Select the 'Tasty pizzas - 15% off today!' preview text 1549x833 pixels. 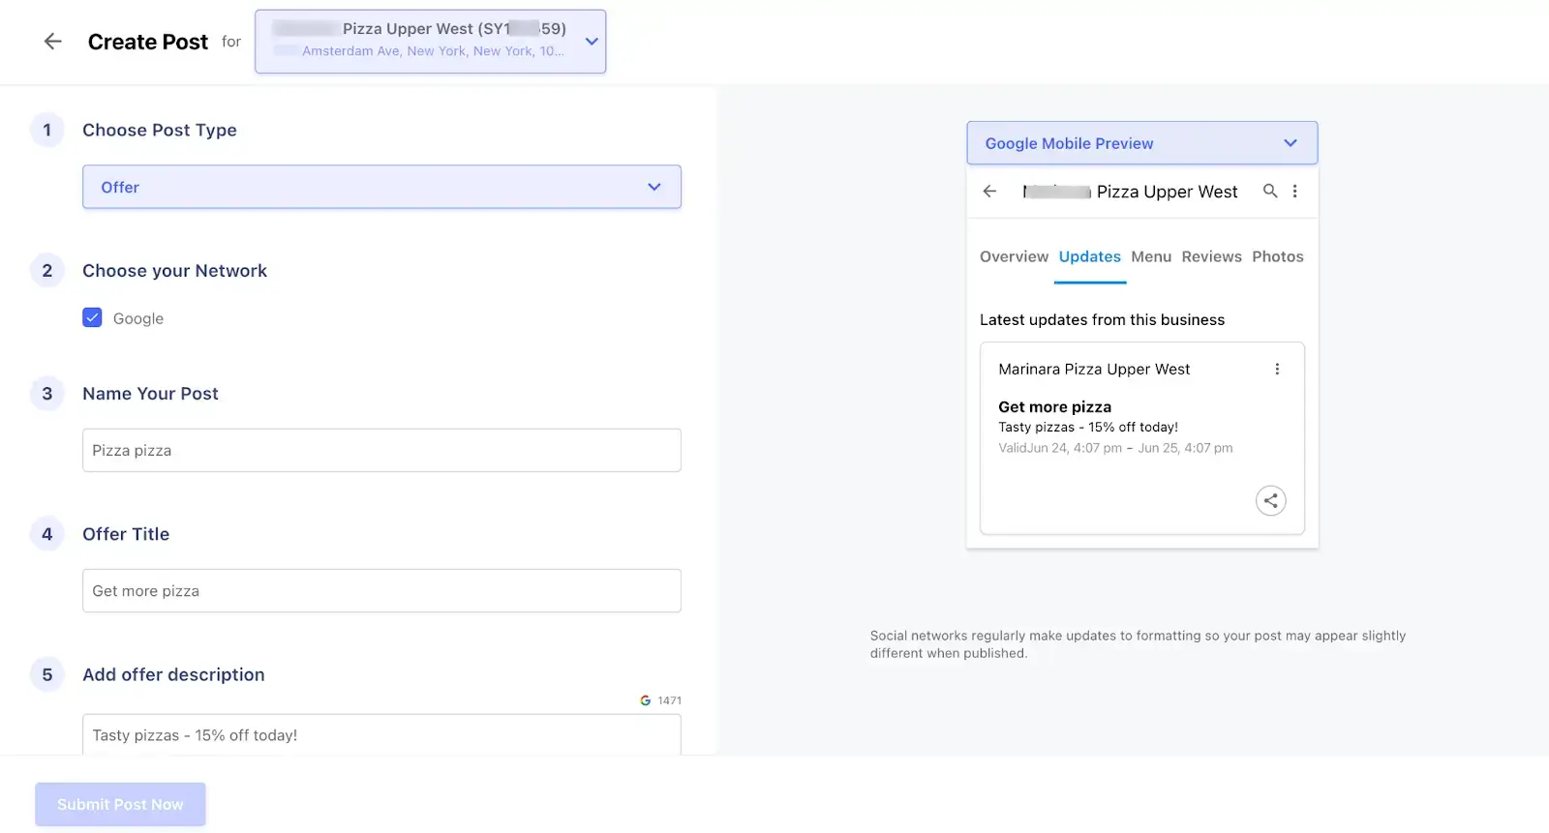point(1088,427)
